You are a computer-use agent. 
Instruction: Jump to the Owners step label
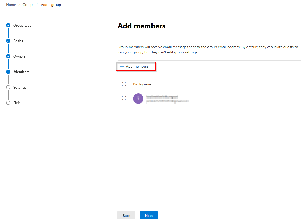pyautogui.click(x=19, y=56)
